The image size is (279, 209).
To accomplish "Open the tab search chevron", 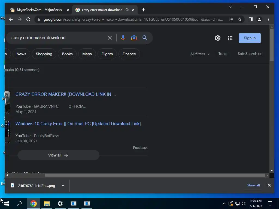I will click(230, 7).
